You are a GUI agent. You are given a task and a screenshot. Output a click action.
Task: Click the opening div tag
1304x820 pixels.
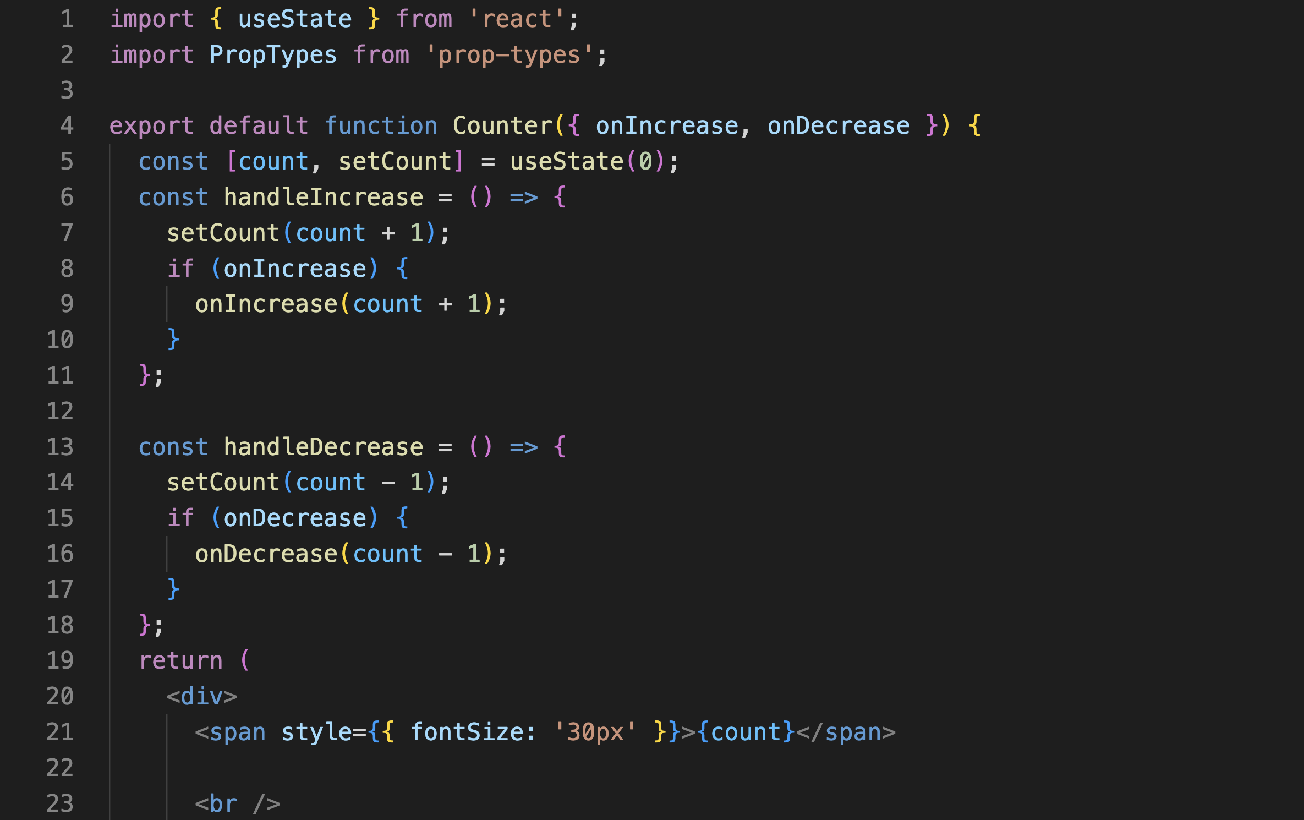202,696
